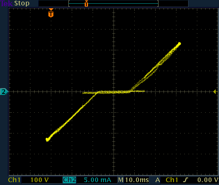The image size is (219, 185).
Task: Click the 10.0ms timebase value
Action: coord(137,180)
